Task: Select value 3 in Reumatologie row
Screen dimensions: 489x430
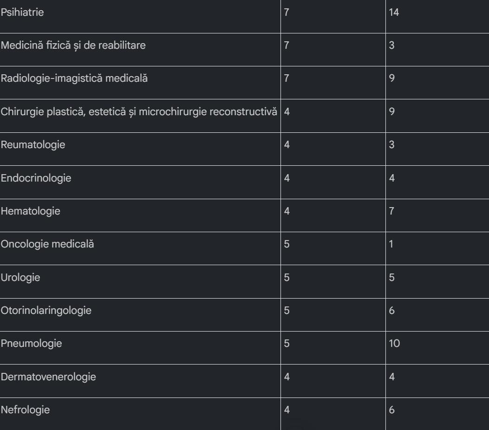Action: coord(392,145)
